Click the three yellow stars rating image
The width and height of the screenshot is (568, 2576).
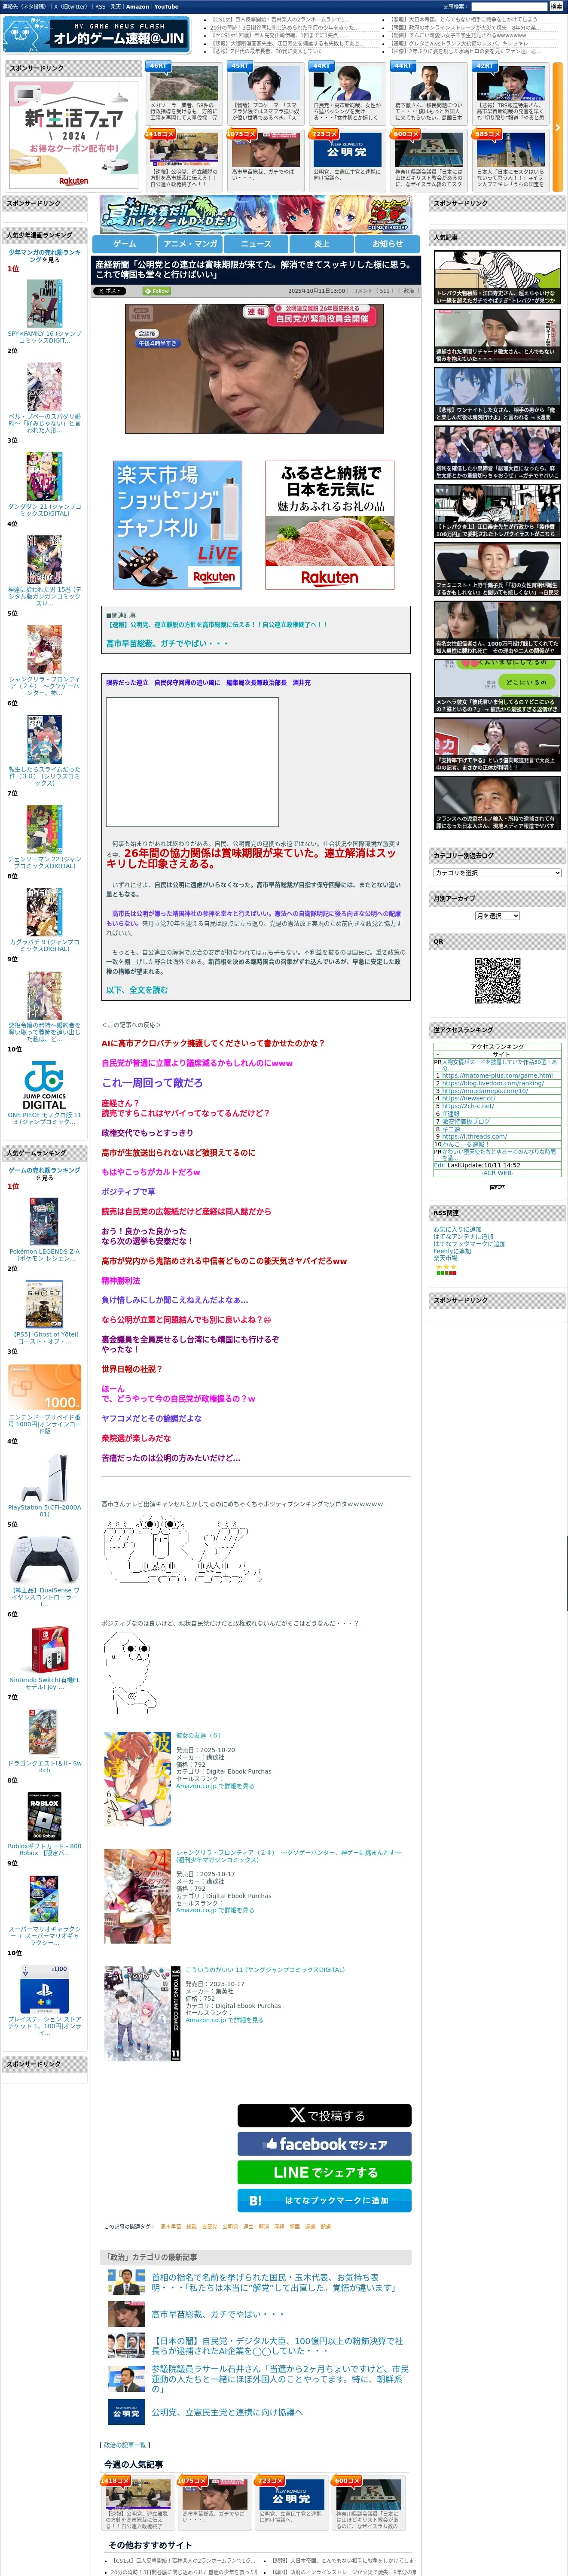point(446,1267)
